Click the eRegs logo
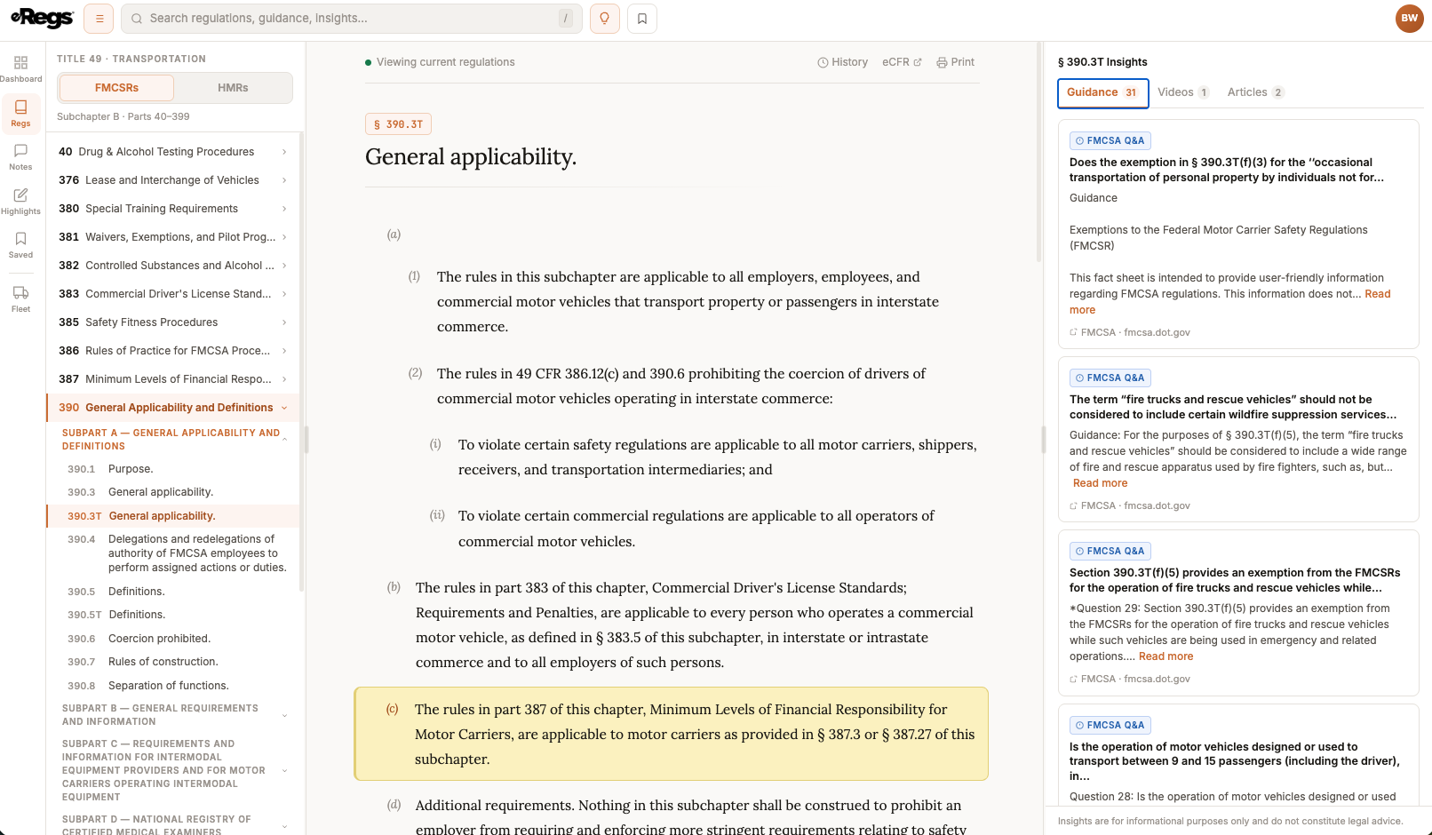1432x835 pixels. pyautogui.click(x=42, y=18)
